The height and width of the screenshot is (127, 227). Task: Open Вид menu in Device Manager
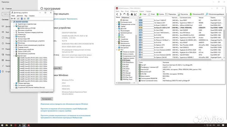pyautogui.click(x=26, y=16)
